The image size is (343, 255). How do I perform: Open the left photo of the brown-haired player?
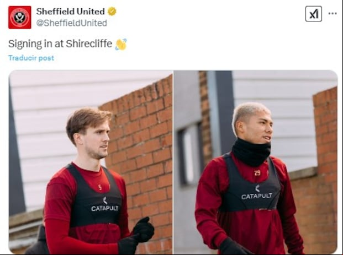91,162
